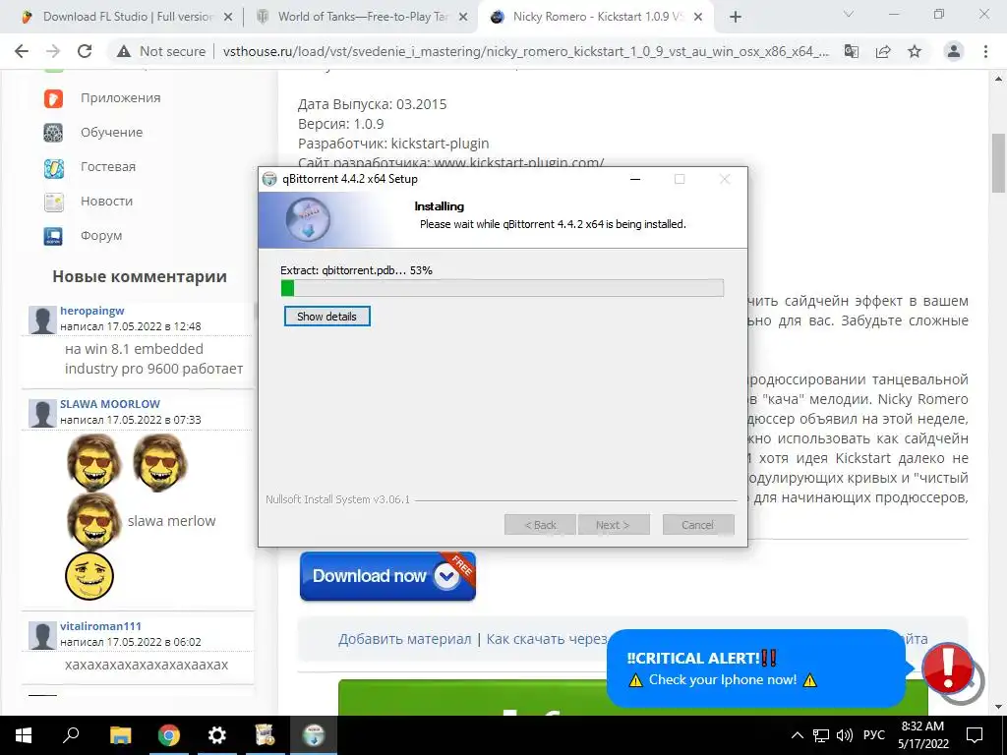1007x755 pixels.
Task: Click the blue Download now button
Action: (387, 576)
